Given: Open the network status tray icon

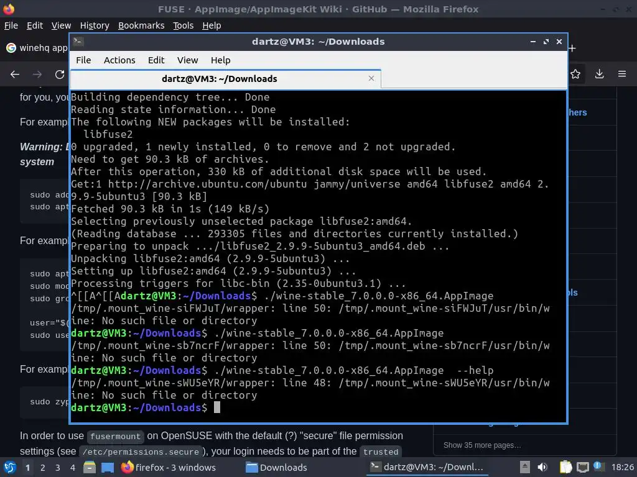Looking at the screenshot, I should 582,467.
